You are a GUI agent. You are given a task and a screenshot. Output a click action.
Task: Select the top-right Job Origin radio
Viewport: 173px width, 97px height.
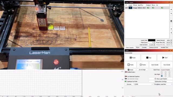pos(169,72)
